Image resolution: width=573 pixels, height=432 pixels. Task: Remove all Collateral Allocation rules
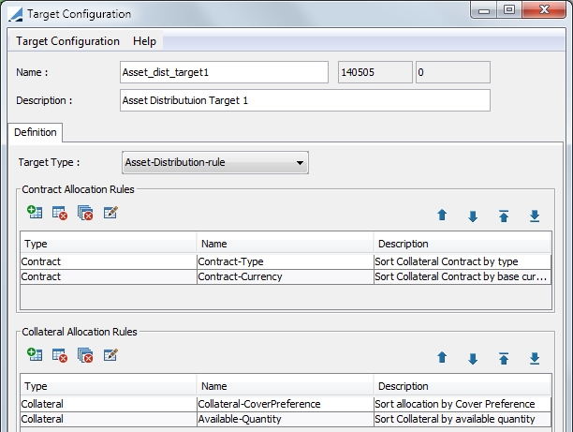(85, 355)
